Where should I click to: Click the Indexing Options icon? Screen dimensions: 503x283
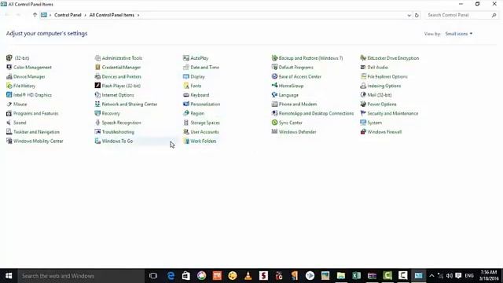[363, 86]
